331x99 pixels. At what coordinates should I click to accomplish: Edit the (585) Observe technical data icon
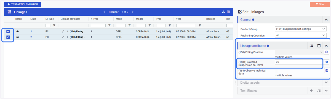pos(327,71)
